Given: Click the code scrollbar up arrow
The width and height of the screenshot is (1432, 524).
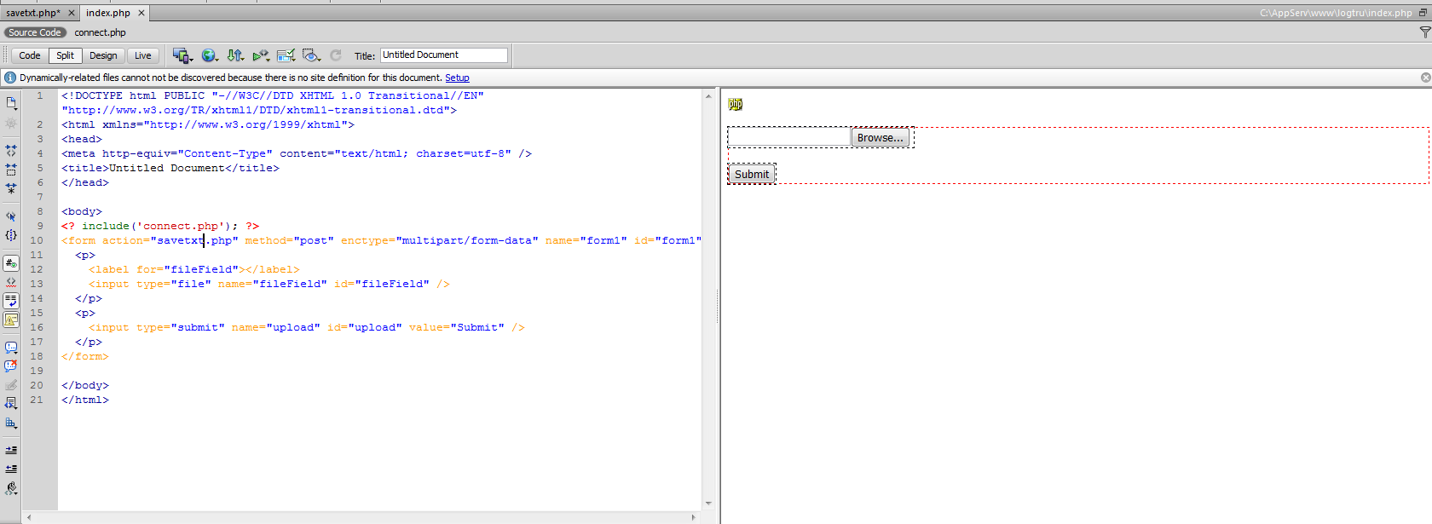Looking at the screenshot, I should pyautogui.click(x=708, y=96).
